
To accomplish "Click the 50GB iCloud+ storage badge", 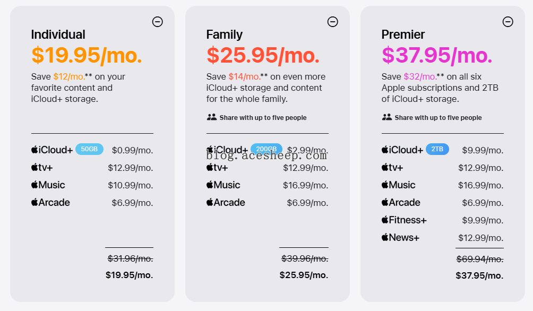I will [89, 149].
